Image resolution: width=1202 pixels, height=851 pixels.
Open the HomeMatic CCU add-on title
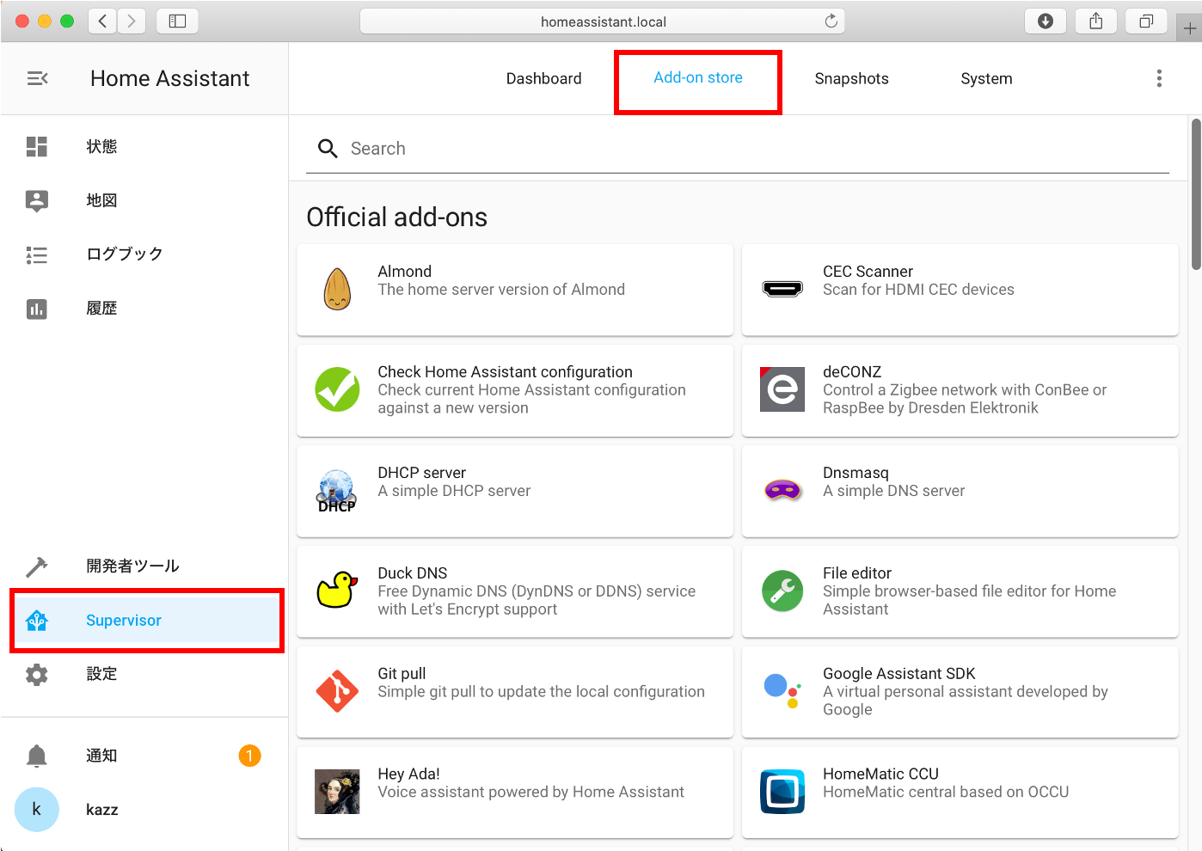click(x=880, y=774)
